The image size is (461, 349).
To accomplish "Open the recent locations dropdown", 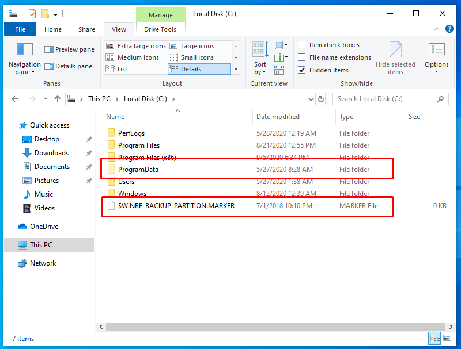I will click(x=46, y=99).
